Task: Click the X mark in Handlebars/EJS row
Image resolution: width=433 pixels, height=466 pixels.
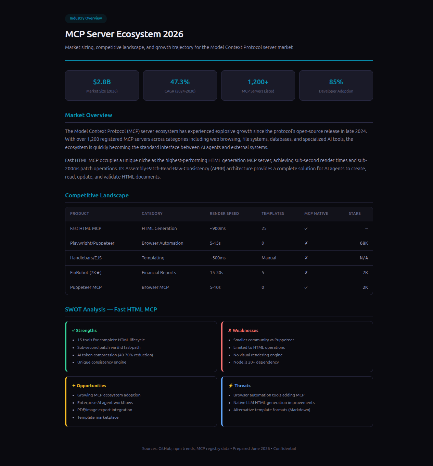Action: point(306,258)
